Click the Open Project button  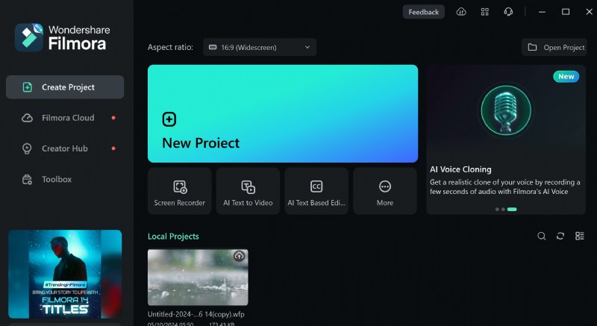[556, 48]
